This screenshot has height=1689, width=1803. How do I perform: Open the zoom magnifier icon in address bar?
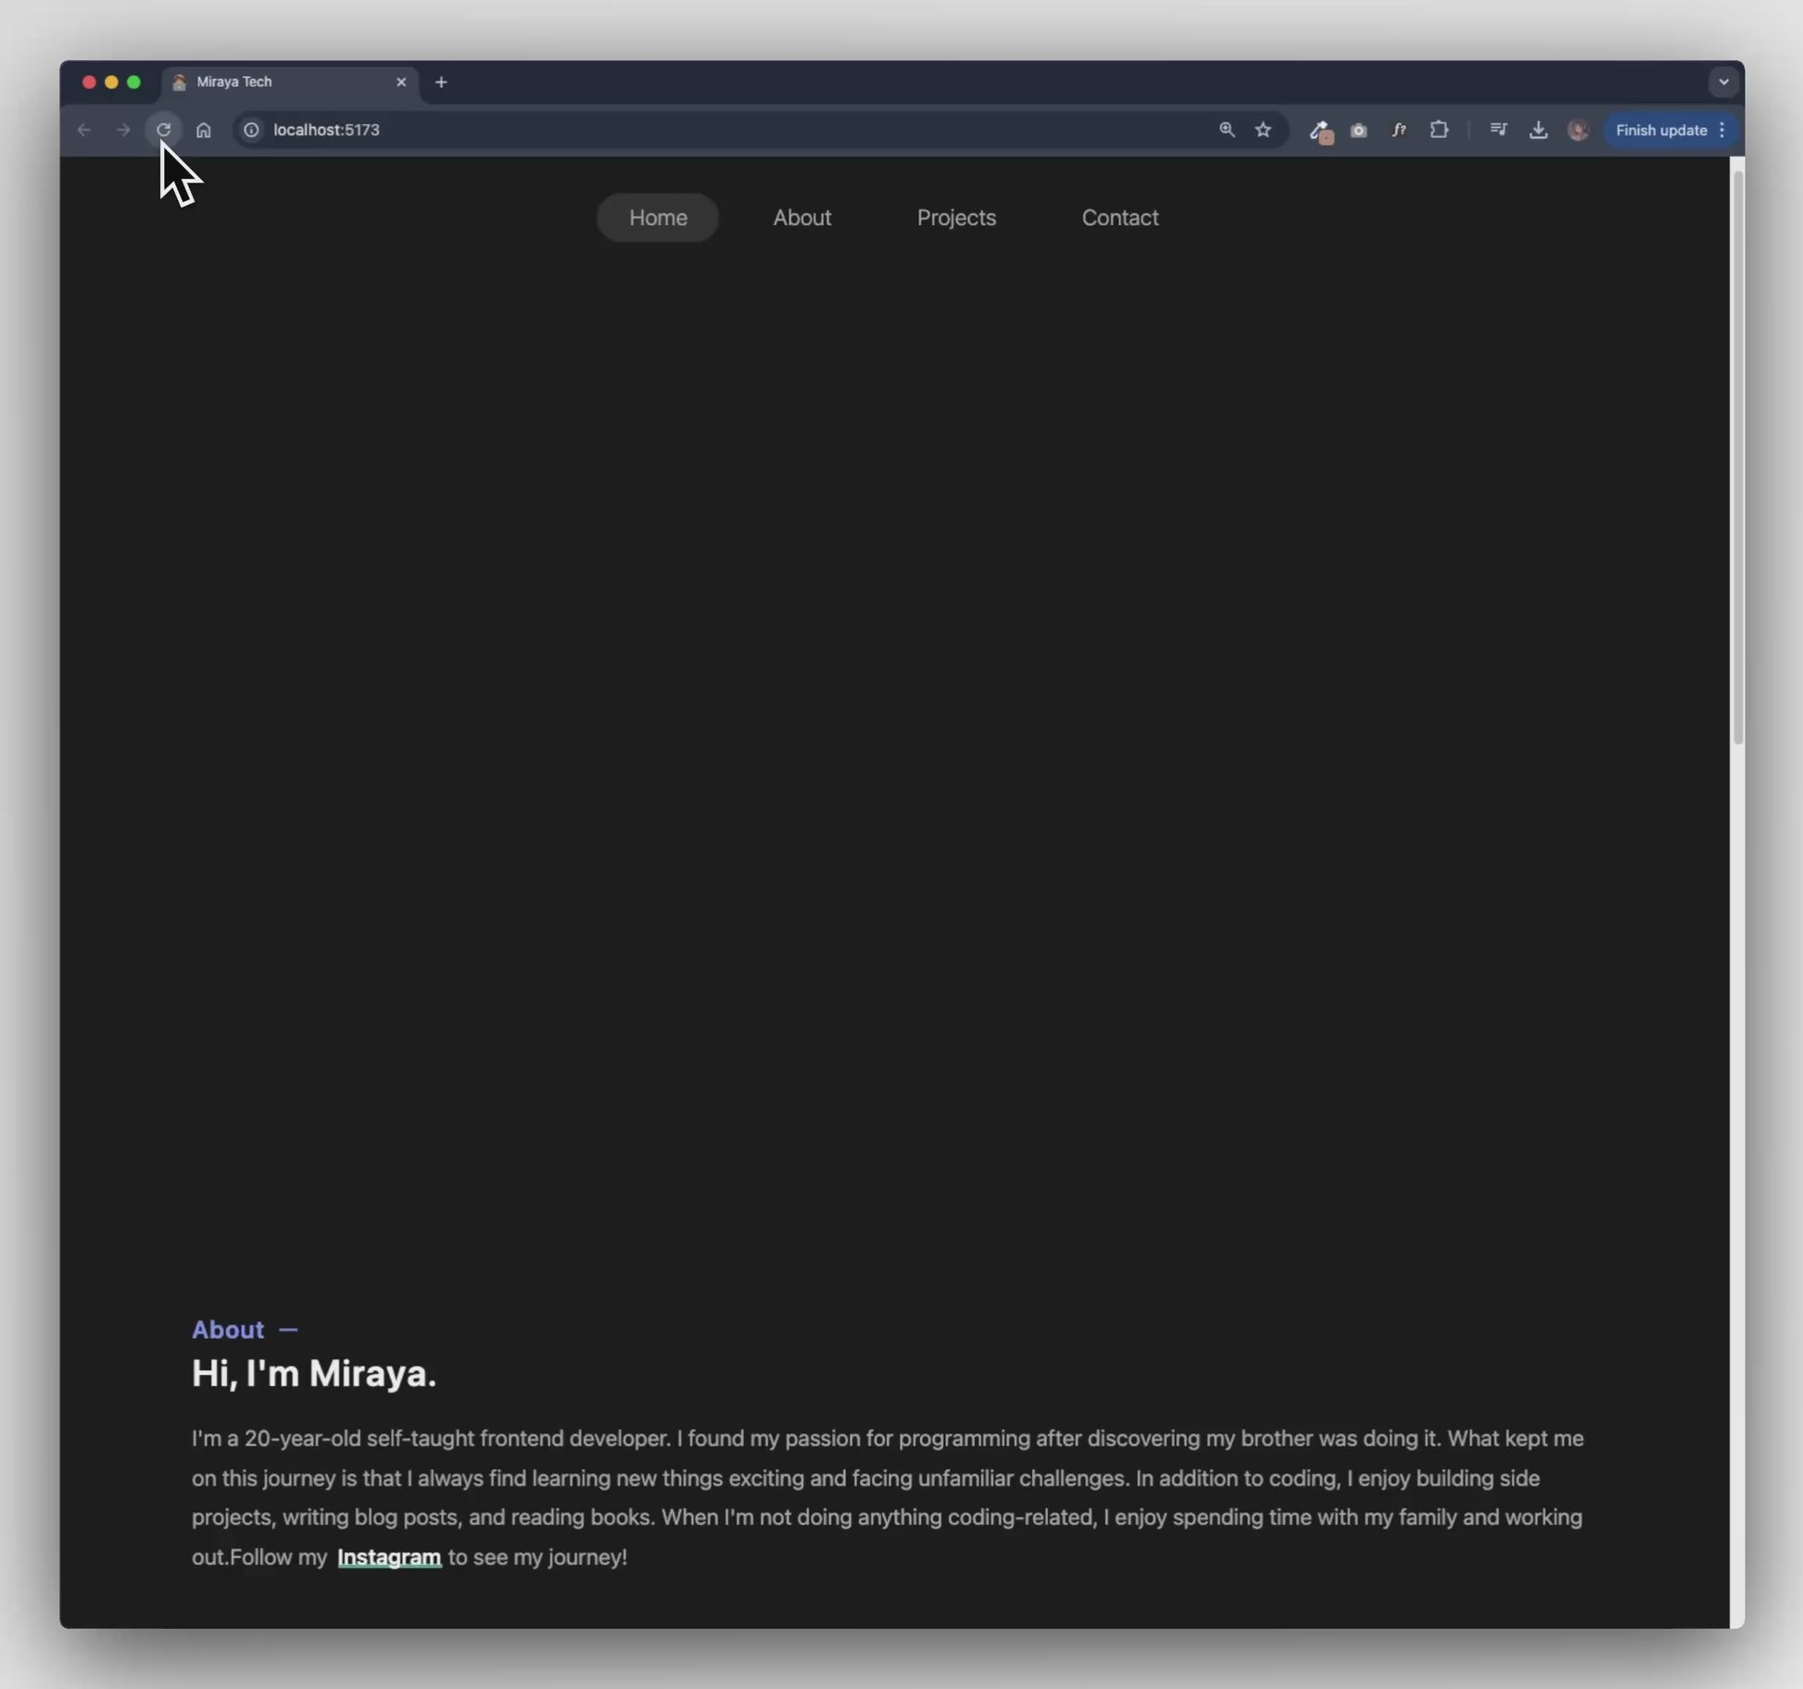1227,130
